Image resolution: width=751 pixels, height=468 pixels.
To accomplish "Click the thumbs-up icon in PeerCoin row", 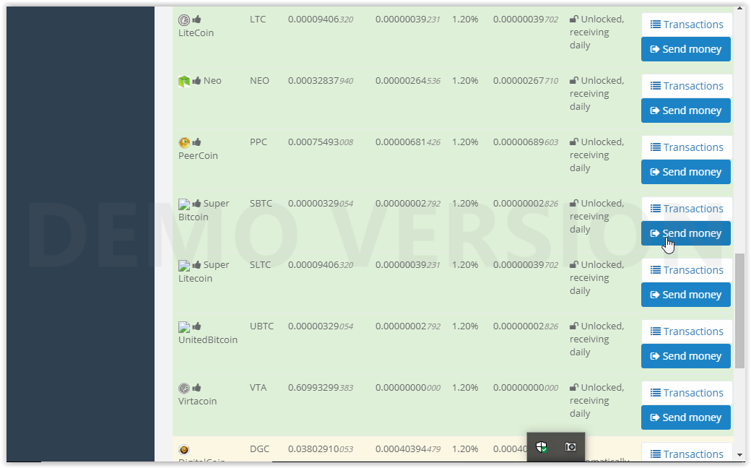I will point(196,142).
